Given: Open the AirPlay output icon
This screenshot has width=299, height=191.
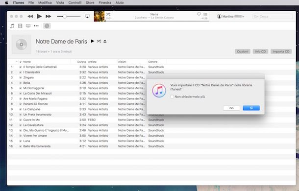Looking at the screenshot, I should click(87, 16).
